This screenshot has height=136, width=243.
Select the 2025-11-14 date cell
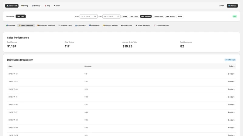click(x=13, y=89)
